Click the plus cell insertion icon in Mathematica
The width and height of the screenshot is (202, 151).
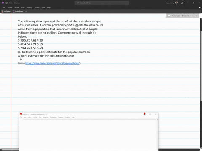coord(22,120)
